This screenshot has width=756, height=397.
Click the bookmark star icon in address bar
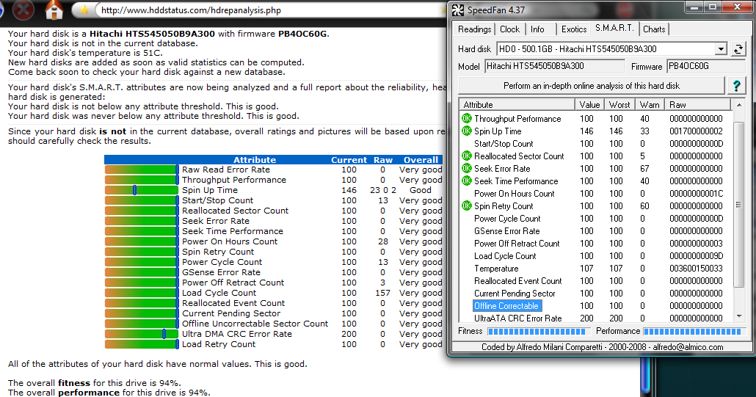point(84,10)
